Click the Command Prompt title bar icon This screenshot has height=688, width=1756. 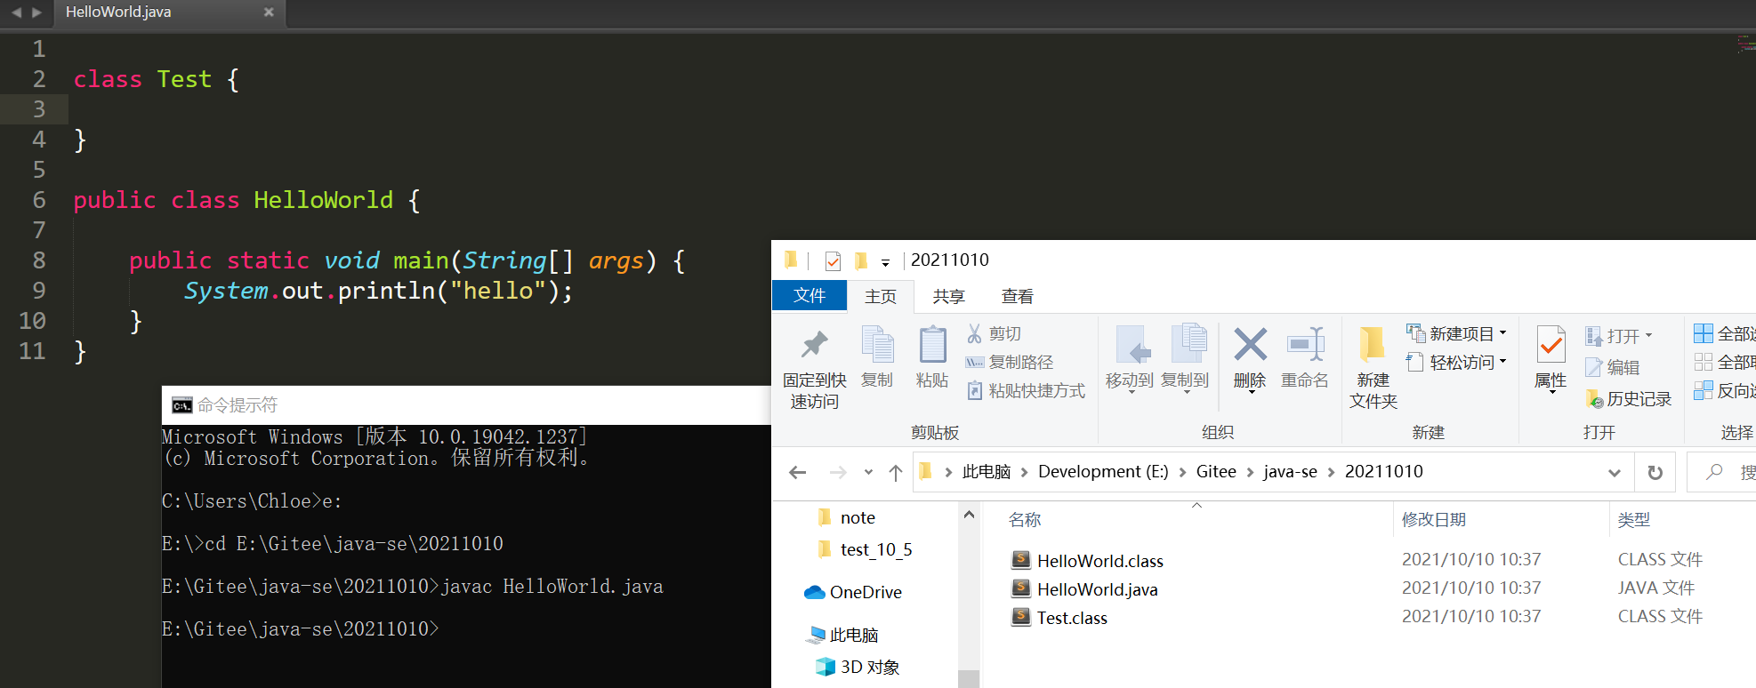coord(182,405)
